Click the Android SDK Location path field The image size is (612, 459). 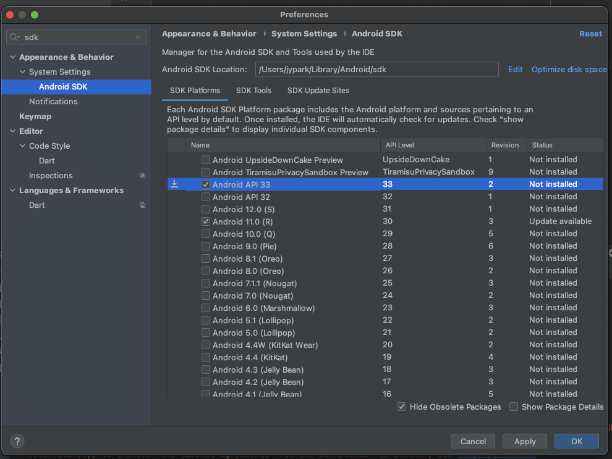376,69
